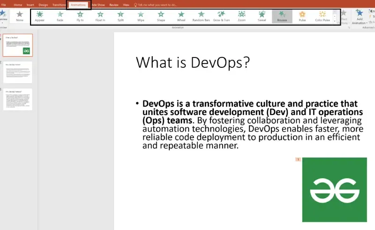Screen dimensions: 375x230
Task: Select the Grow & Turn animation
Action: [x=221, y=16]
